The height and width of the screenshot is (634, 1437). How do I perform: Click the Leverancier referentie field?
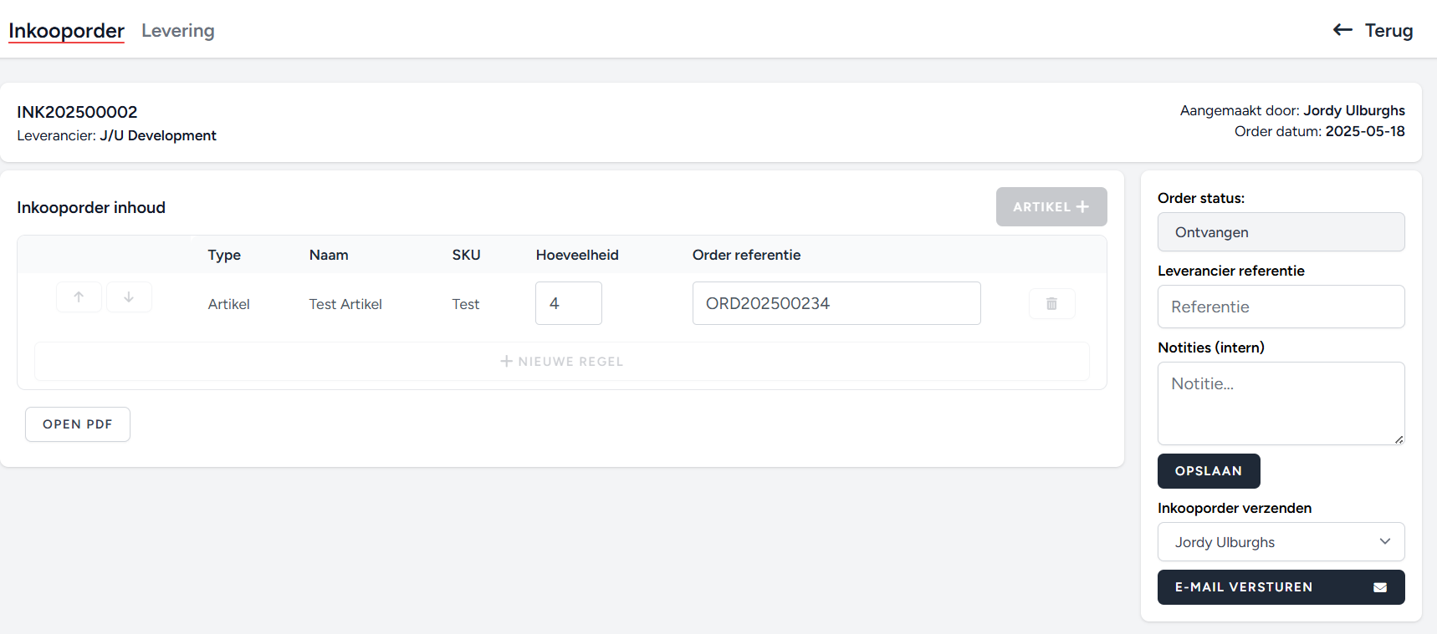[x=1281, y=307]
